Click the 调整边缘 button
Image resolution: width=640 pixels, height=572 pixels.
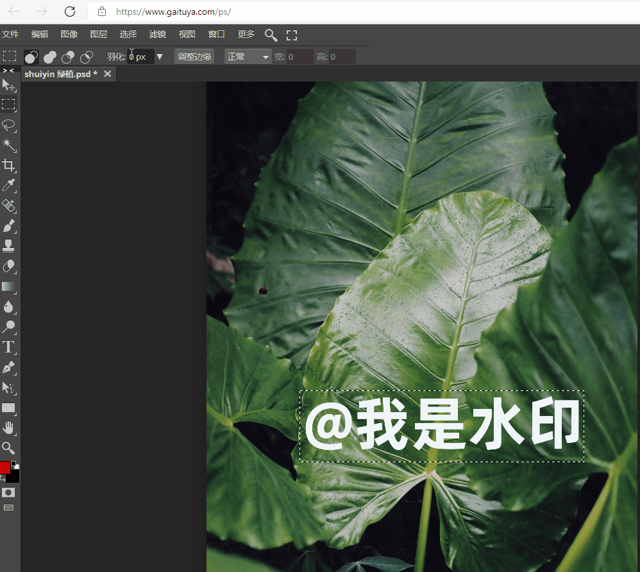pyautogui.click(x=194, y=56)
